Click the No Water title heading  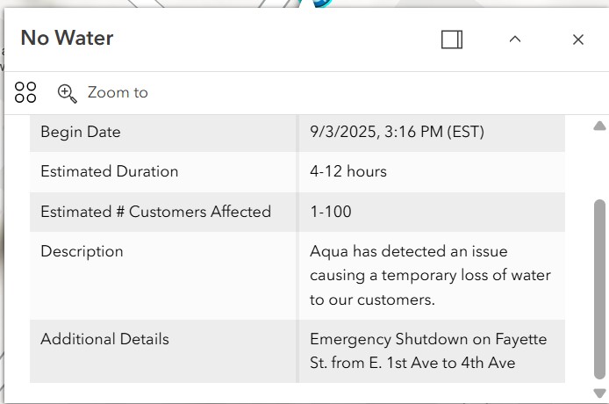click(68, 38)
